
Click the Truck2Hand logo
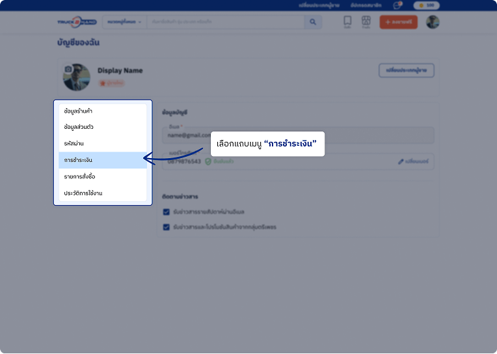pyautogui.click(x=77, y=22)
